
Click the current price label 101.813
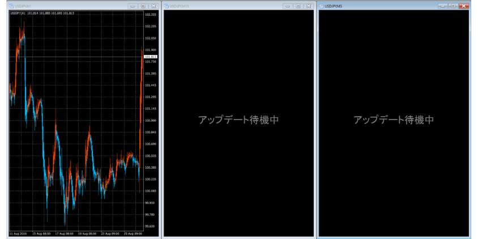pos(151,57)
